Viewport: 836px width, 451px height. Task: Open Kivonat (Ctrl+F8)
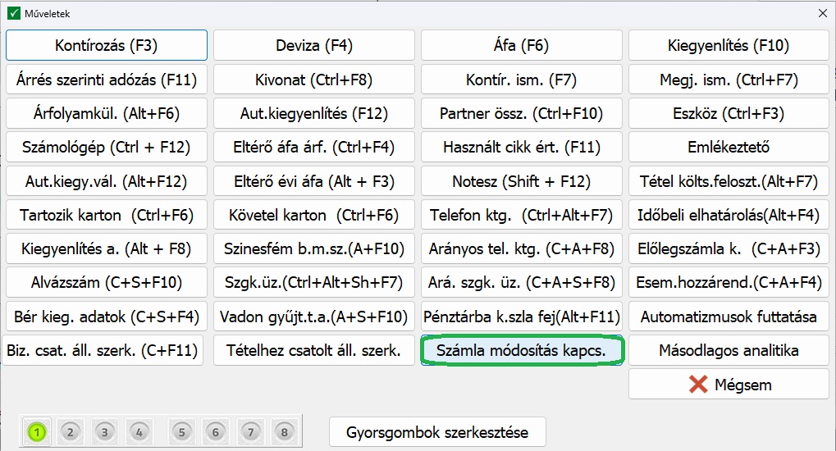(x=314, y=80)
